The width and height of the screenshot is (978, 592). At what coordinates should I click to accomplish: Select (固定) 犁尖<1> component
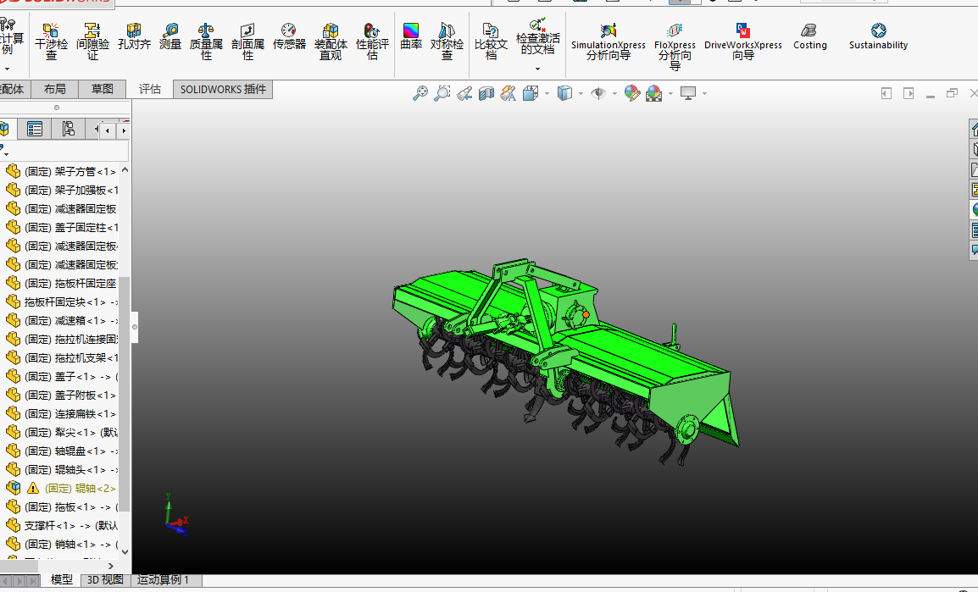pos(60,433)
